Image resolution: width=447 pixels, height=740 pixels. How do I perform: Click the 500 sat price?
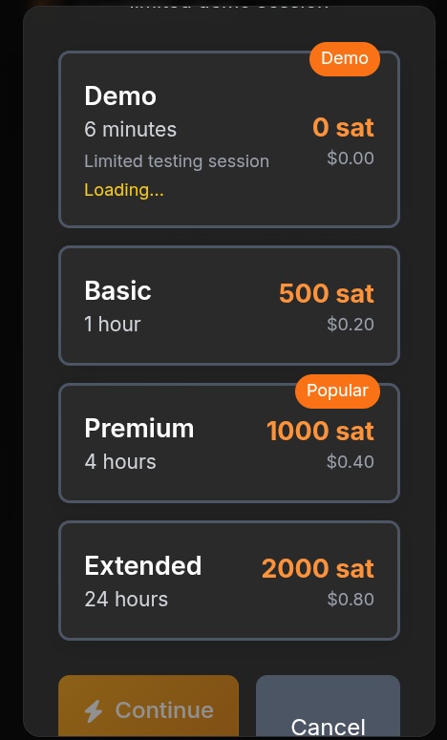pos(327,293)
